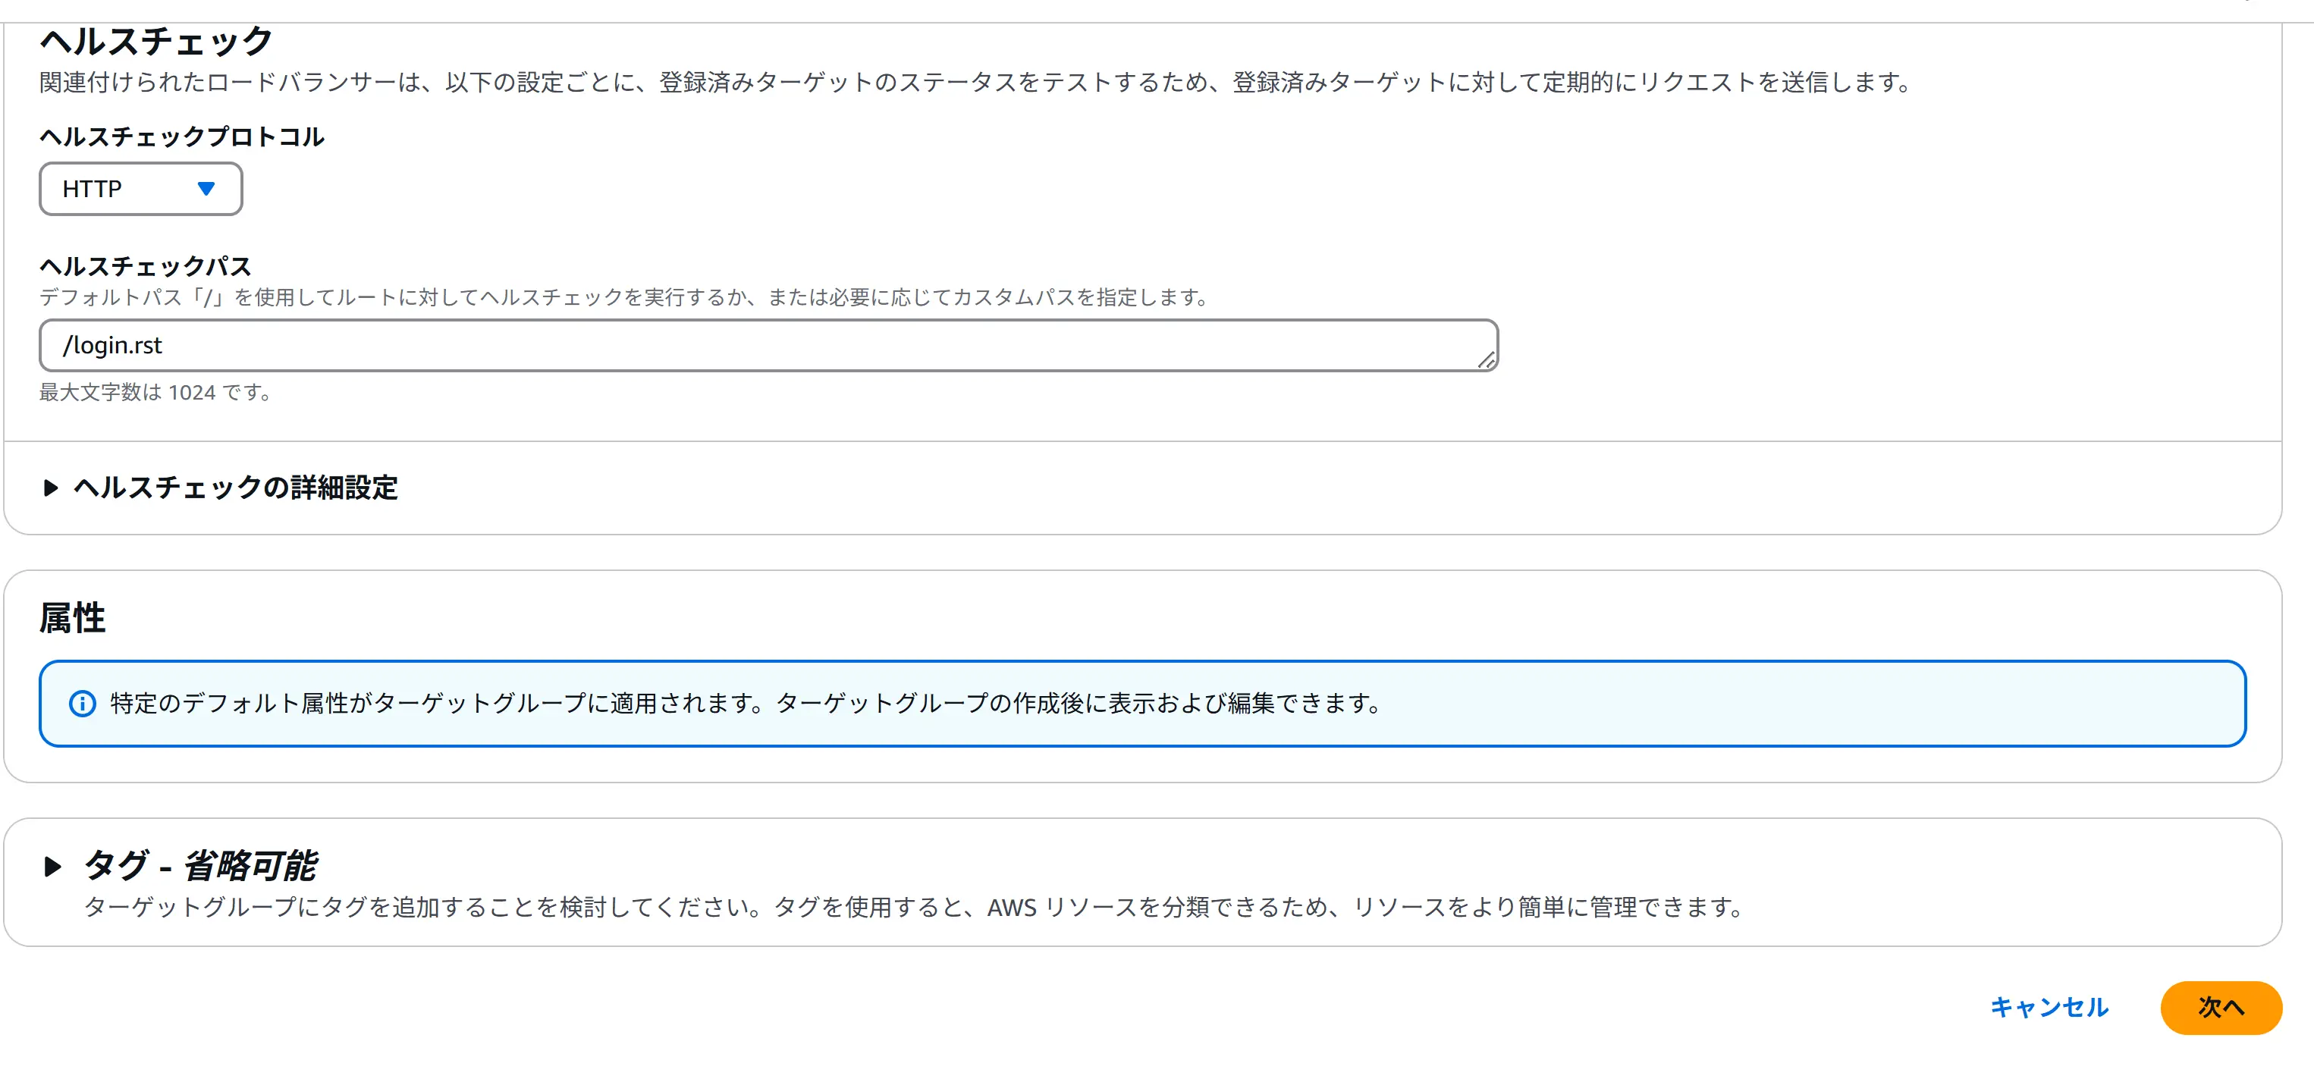This screenshot has width=2314, height=1079.
Task: Click the triangle beside タグ - 省略可能
Action: [x=52, y=866]
